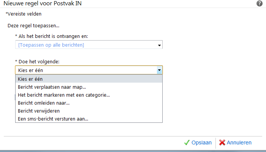Click the red X icon beside Annuleren
The image size is (266, 152).
tap(222, 143)
